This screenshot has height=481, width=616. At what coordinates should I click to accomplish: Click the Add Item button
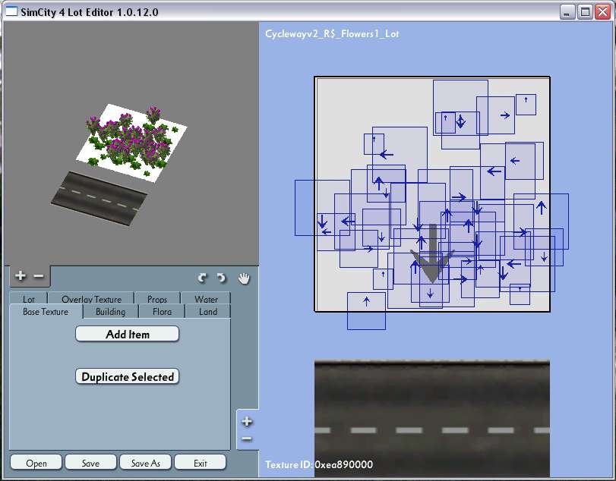coord(128,335)
